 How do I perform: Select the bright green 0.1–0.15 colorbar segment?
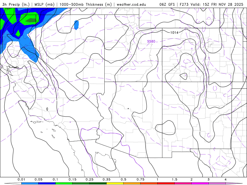[64, 183]
